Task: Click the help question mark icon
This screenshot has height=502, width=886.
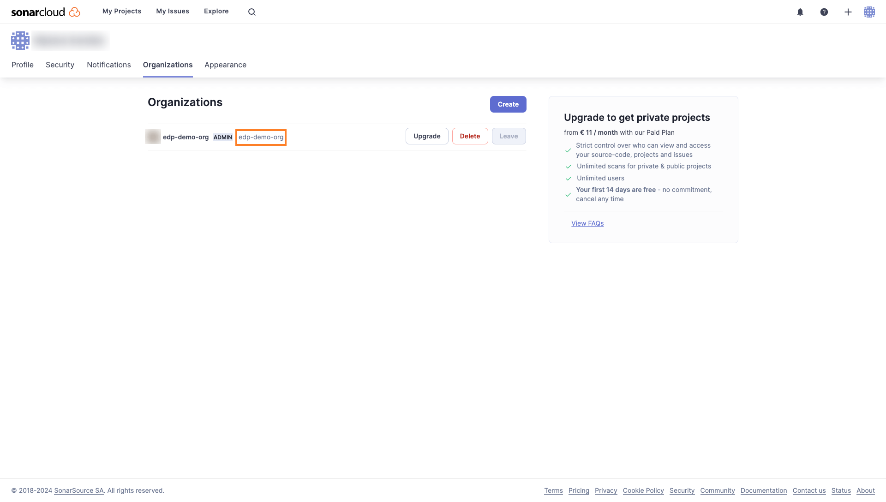Action: pyautogui.click(x=825, y=12)
